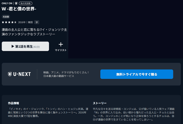Play episode 1 with the 第1話を再生 button
Image resolution: width=183 pixels, height=124 pixels.
click(25, 46)
